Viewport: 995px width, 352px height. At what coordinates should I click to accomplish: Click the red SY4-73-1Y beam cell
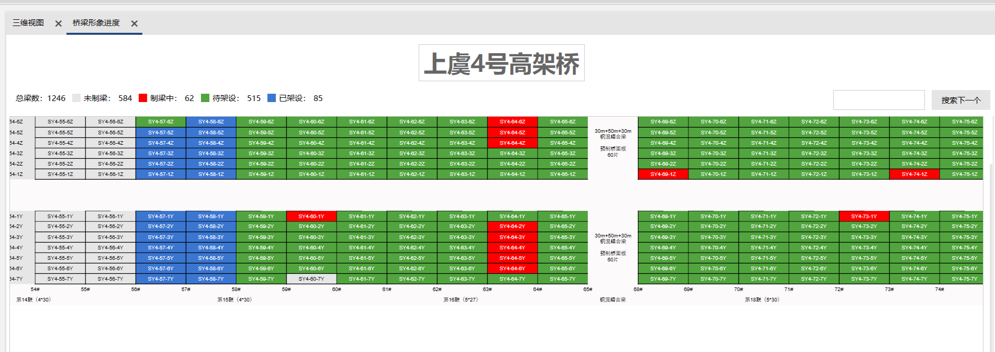(x=864, y=216)
